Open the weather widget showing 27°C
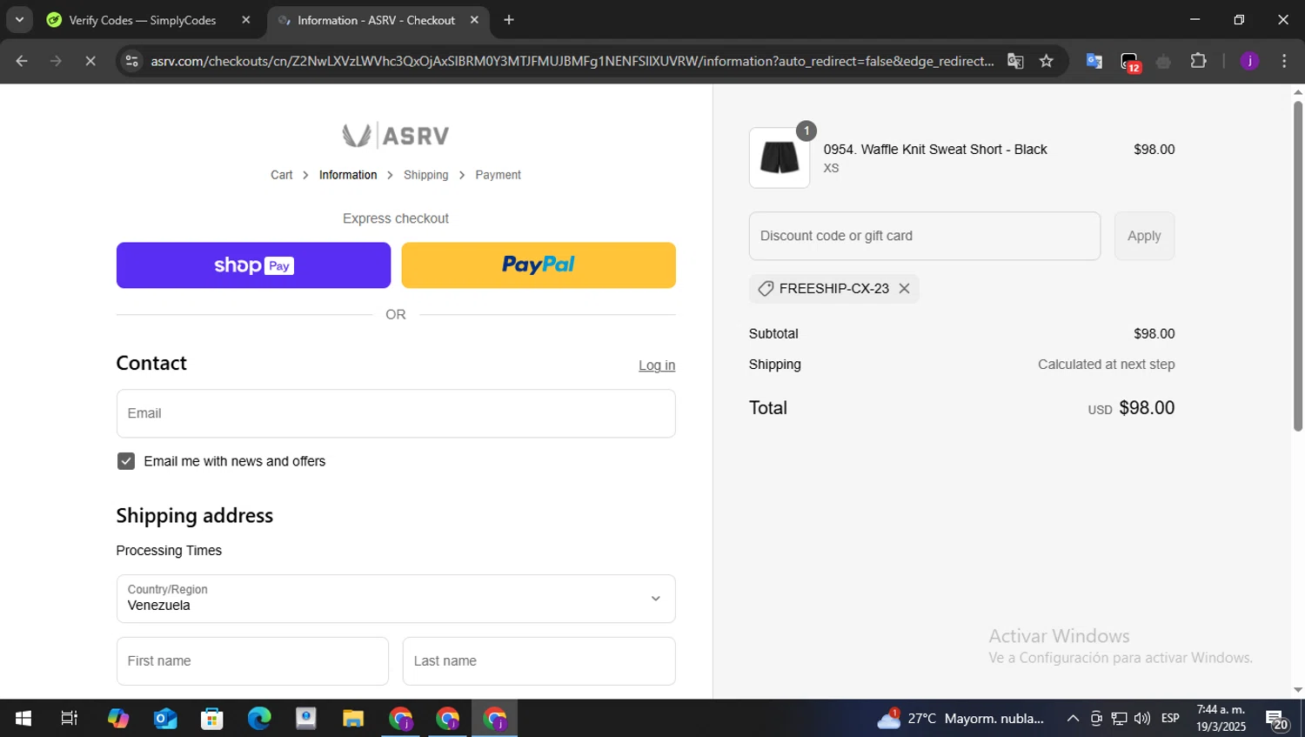This screenshot has width=1305, height=737. (960, 719)
